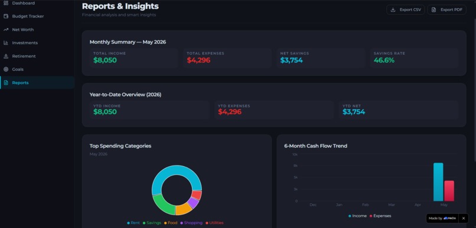Click the Retirement sidebar icon
Screen dimensions: 476x228
(6, 56)
